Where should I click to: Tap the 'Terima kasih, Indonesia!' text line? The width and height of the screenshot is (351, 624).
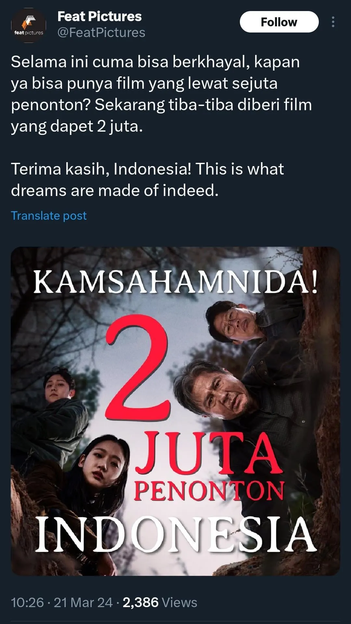click(101, 169)
